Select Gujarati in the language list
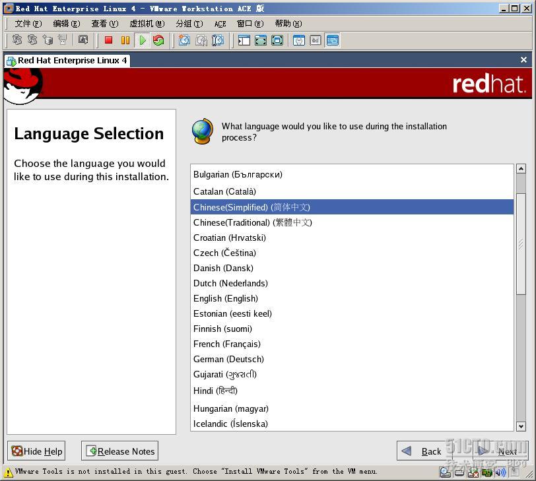The width and height of the screenshot is (536, 481). point(352,374)
